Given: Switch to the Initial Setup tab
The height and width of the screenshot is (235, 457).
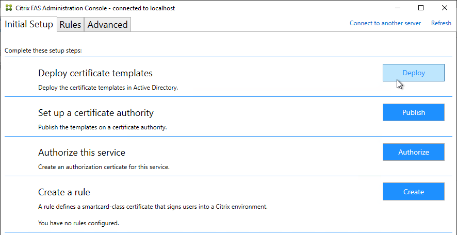Looking at the screenshot, I should (x=28, y=24).
